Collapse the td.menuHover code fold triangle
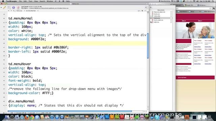 point(6,68)
